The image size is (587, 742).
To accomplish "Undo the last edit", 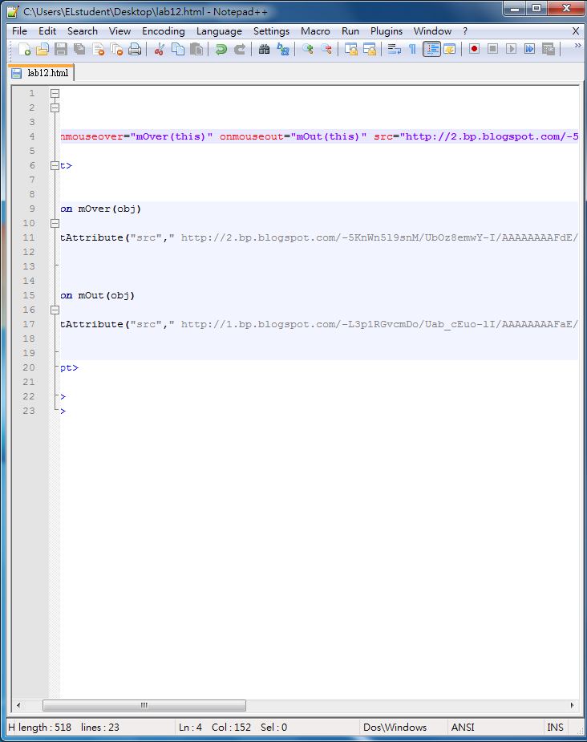I will pyautogui.click(x=221, y=49).
